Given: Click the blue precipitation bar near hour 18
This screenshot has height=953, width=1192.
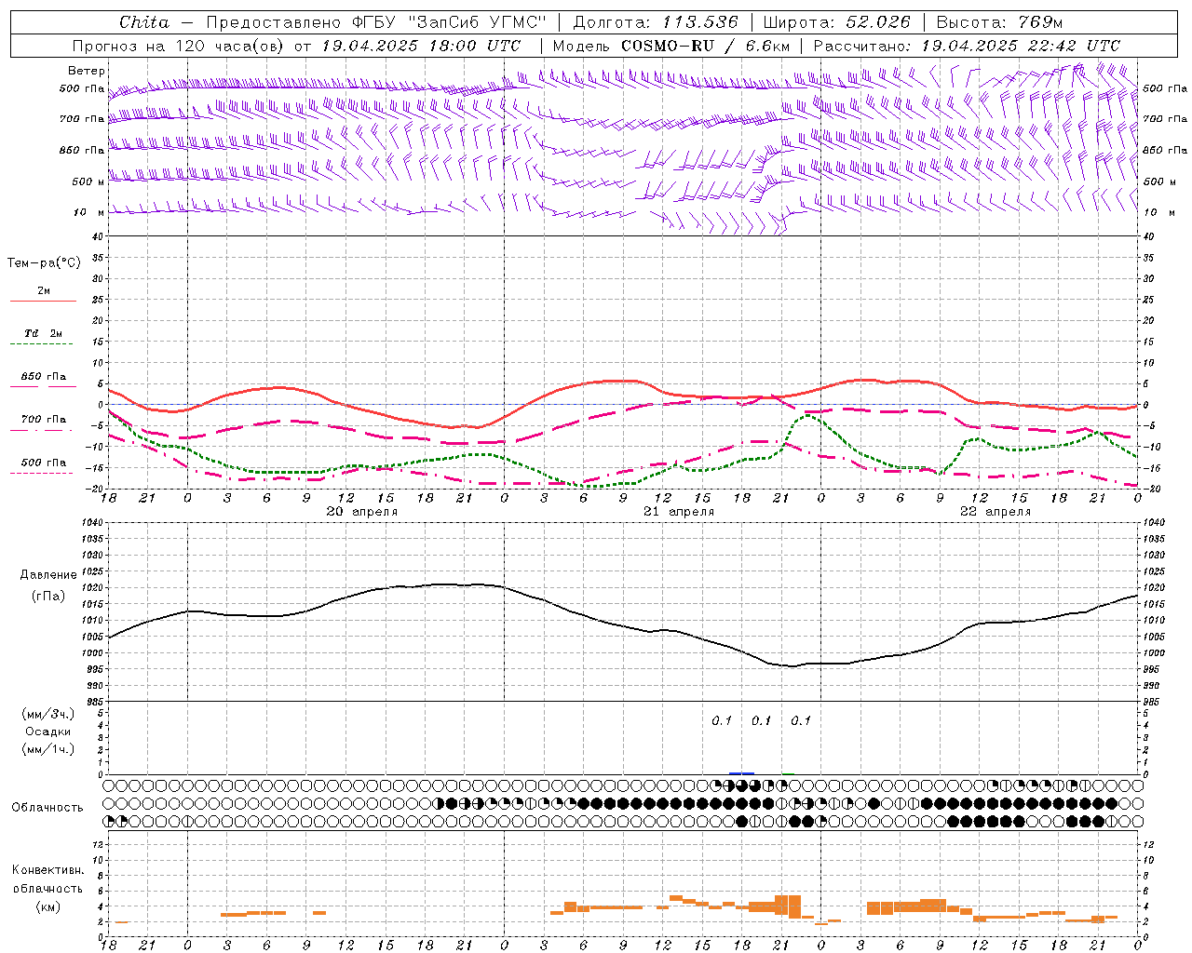Looking at the screenshot, I should pos(742,773).
